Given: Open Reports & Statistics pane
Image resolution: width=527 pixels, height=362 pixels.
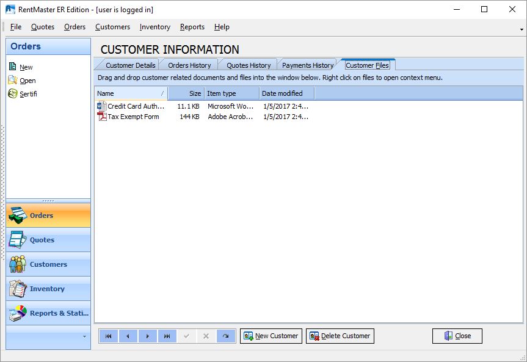Looking at the screenshot, I should (x=48, y=313).
